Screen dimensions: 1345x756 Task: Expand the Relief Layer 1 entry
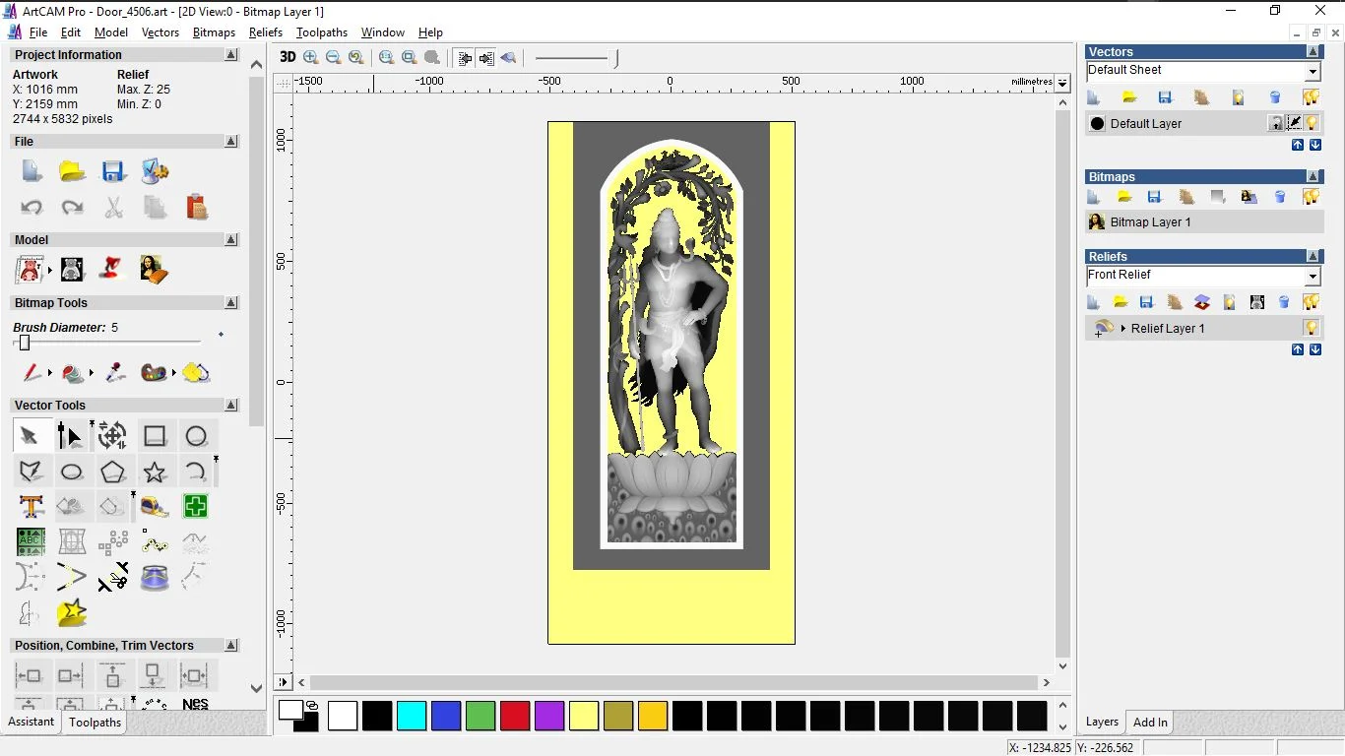pos(1122,328)
